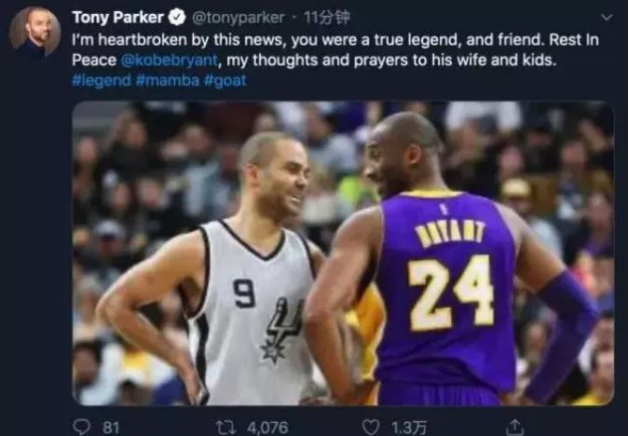Click the blue verified badge
Screen dimensions: 628x436
(x=177, y=18)
